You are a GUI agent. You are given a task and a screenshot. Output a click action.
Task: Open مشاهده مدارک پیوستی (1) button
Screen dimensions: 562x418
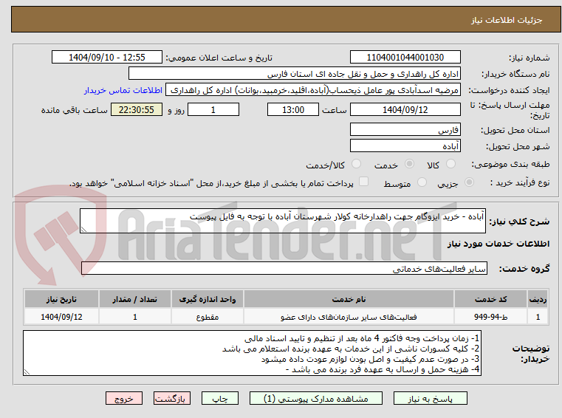coord(316,398)
